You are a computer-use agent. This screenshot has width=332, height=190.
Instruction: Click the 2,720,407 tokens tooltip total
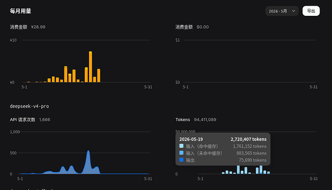pos(249,139)
